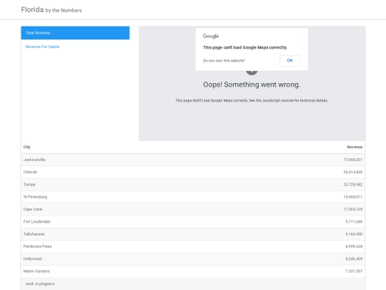This screenshot has height=290, width=386.
Task: Click revenue value 77,656,521
Action: tap(353, 160)
